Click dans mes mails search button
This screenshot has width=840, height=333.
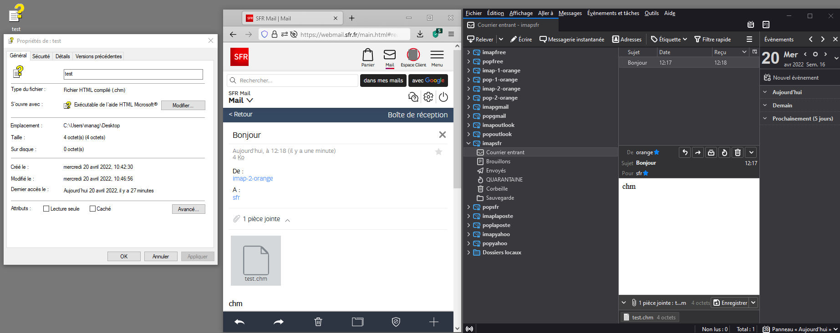[383, 81]
